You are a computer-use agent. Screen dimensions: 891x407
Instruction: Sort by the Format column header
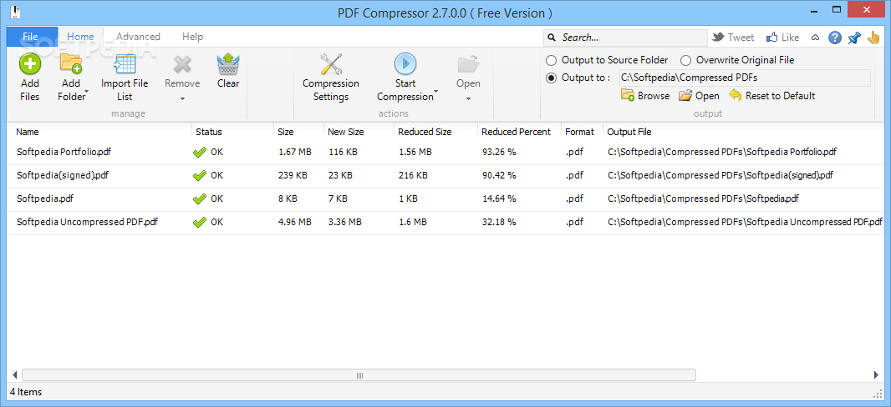[x=579, y=132]
